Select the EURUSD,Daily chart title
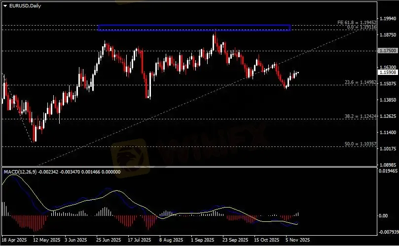The height and width of the screenshot is (246, 399). click(x=25, y=6)
